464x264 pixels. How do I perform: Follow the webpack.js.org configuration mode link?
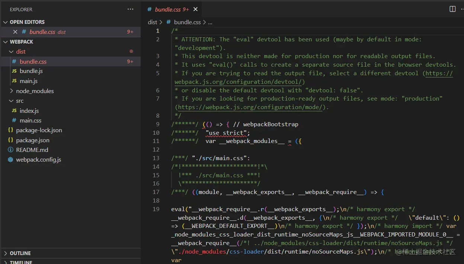click(250, 107)
